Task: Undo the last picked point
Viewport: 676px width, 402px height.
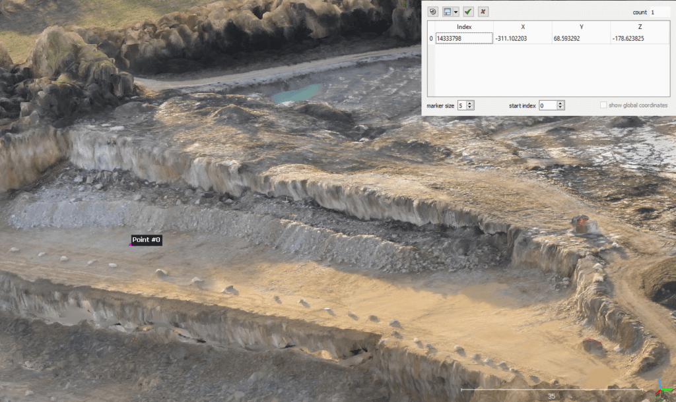Action: (433, 11)
